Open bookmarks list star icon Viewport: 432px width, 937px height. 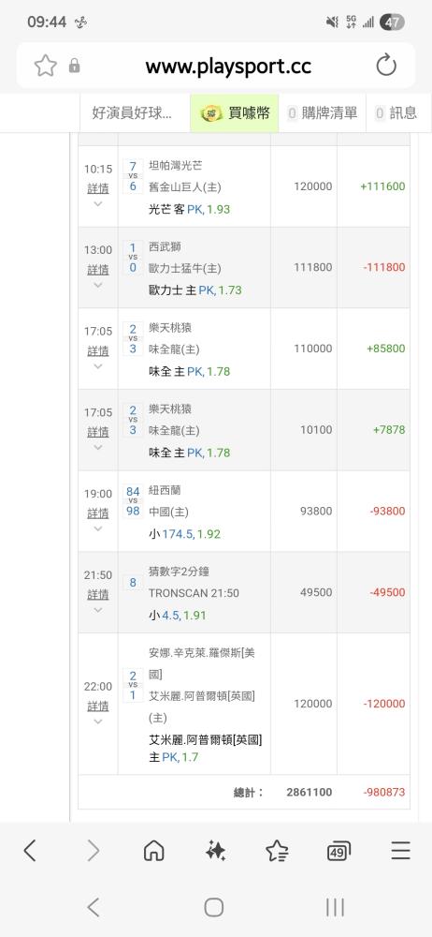tap(277, 851)
